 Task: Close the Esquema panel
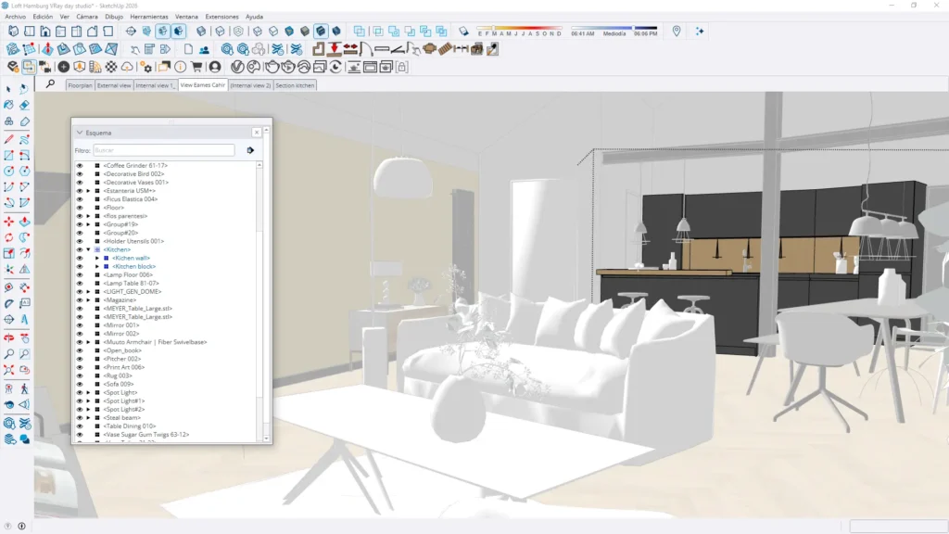coord(257,132)
